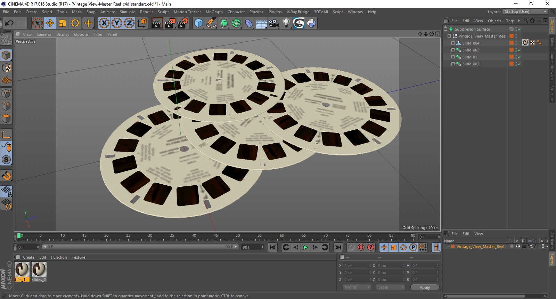Activate the Scale tool
This screenshot has height=299, width=556.
(63, 23)
